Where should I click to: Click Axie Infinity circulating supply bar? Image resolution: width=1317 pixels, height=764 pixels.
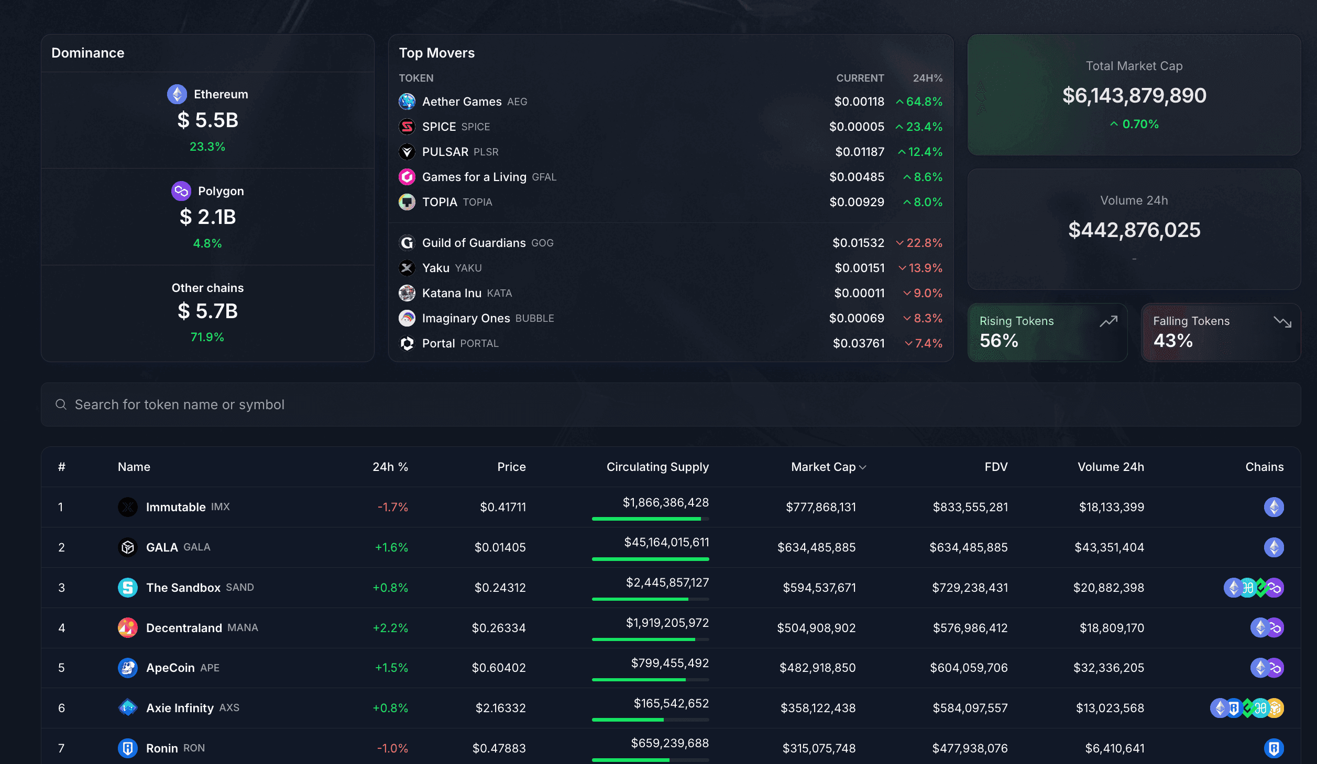(x=650, y=720)
